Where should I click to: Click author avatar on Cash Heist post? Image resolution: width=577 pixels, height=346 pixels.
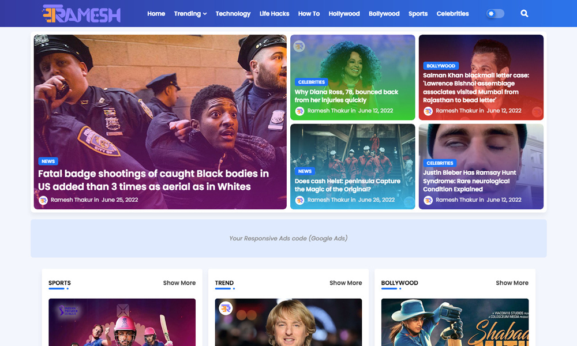coord(299,200)
